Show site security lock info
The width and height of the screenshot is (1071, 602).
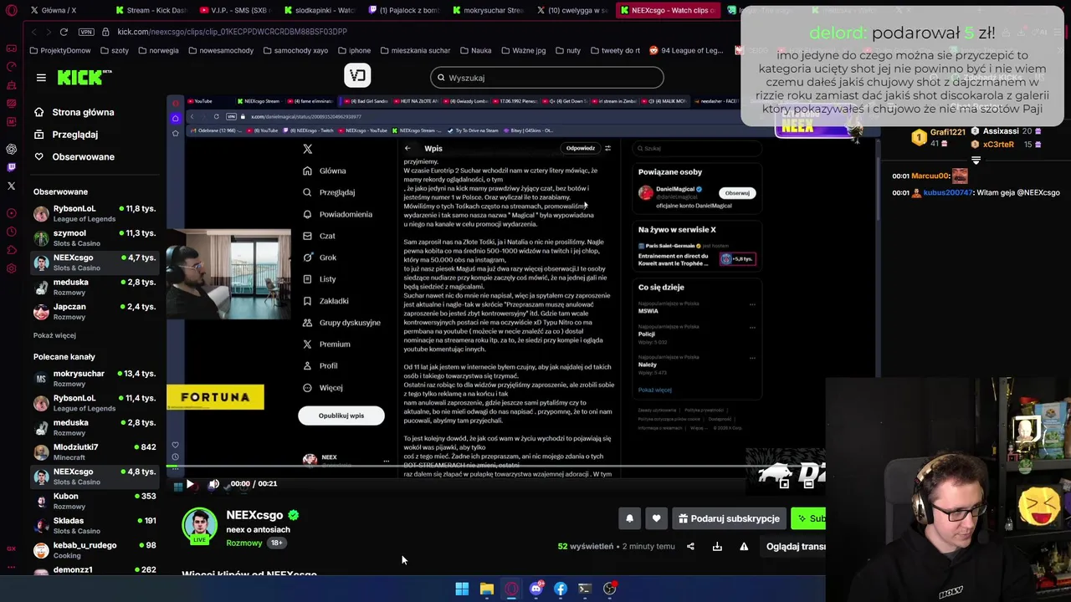(106, 32)
